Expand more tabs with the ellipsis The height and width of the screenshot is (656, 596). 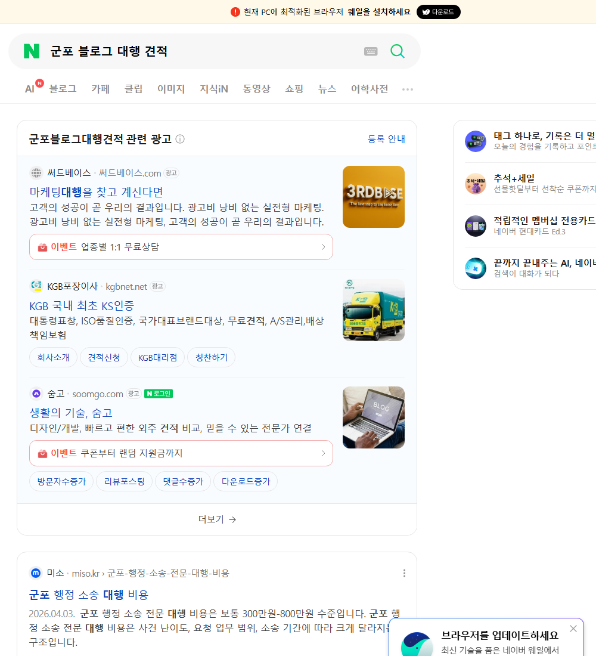pyautogui.click(x=408, y=89)
